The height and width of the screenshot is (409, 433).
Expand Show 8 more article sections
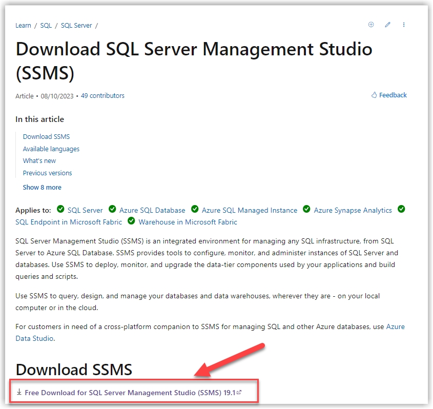tap(42, 187)
